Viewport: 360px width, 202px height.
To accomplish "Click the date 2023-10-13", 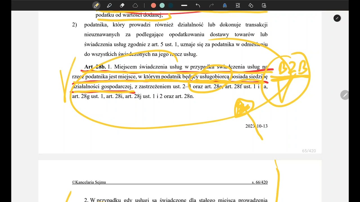I will (256, 126).
